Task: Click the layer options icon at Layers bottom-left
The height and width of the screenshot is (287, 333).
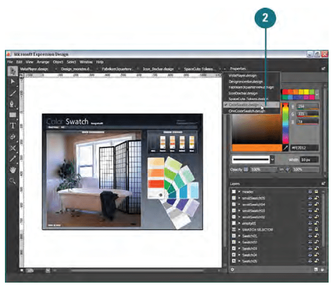Action: 233,269
